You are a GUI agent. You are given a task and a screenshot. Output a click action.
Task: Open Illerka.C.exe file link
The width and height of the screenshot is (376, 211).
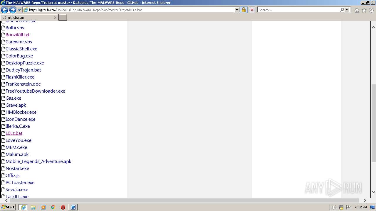click(x=18, y=126)
